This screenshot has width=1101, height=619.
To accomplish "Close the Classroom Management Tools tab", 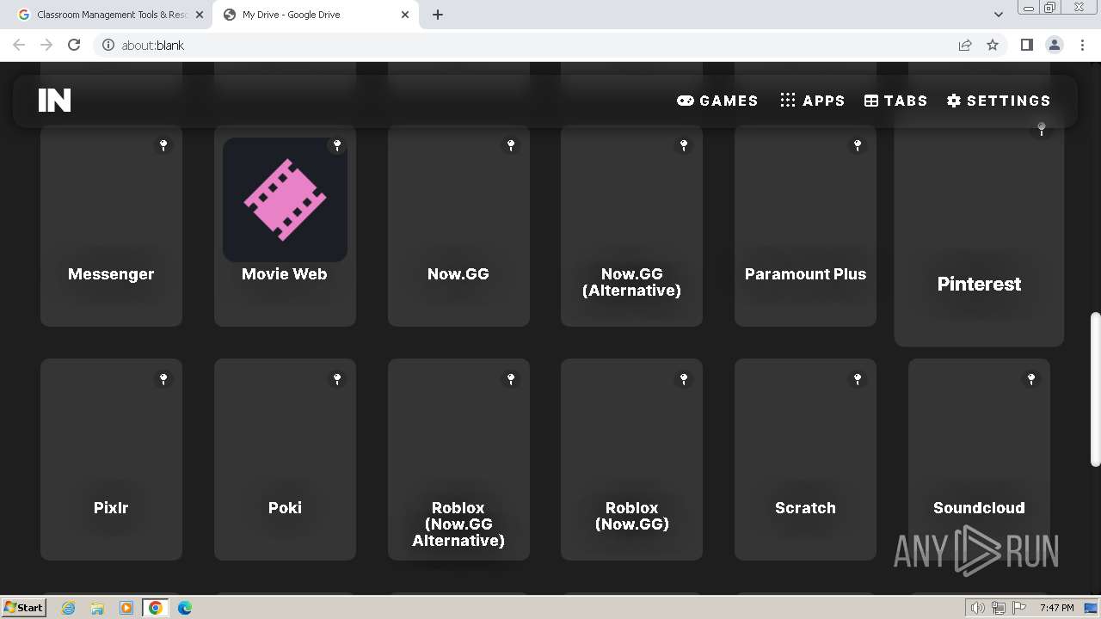I will click(x=199, y=15).
